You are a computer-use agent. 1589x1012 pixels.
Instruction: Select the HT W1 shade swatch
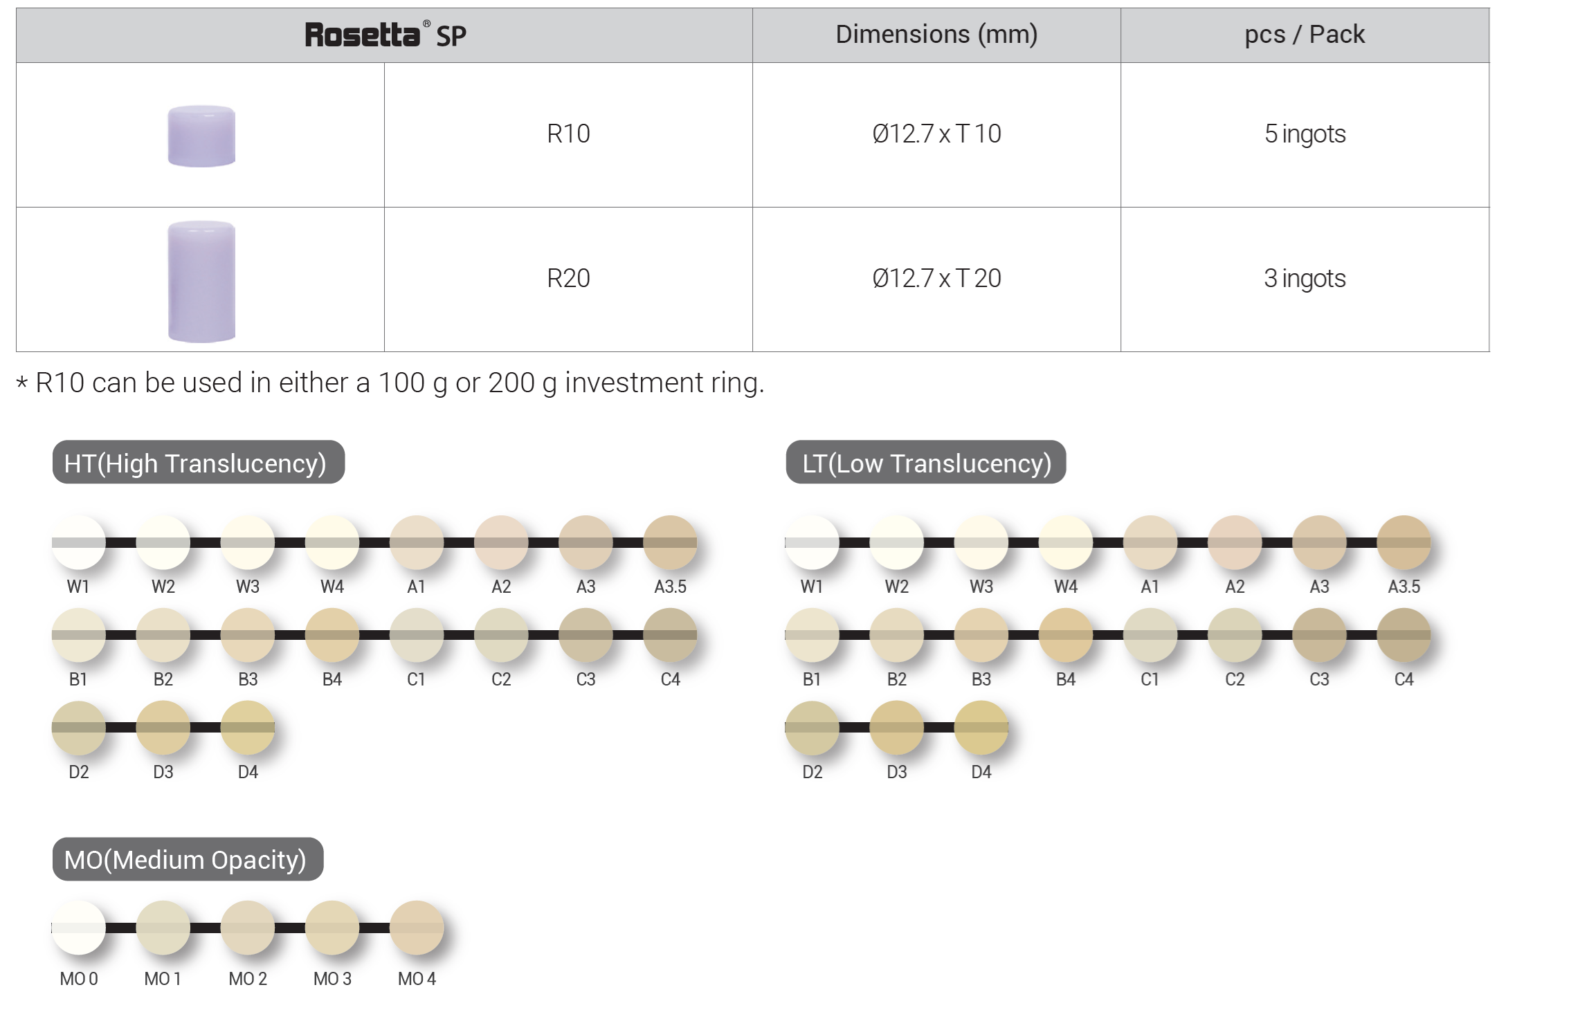click(x=79, y=542)
